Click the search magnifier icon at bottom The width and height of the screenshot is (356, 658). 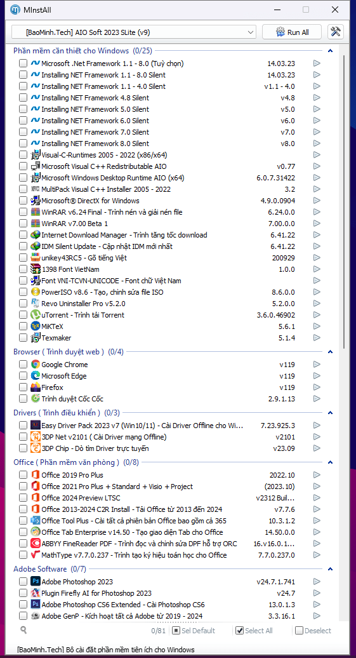click(x=23, y=630)
